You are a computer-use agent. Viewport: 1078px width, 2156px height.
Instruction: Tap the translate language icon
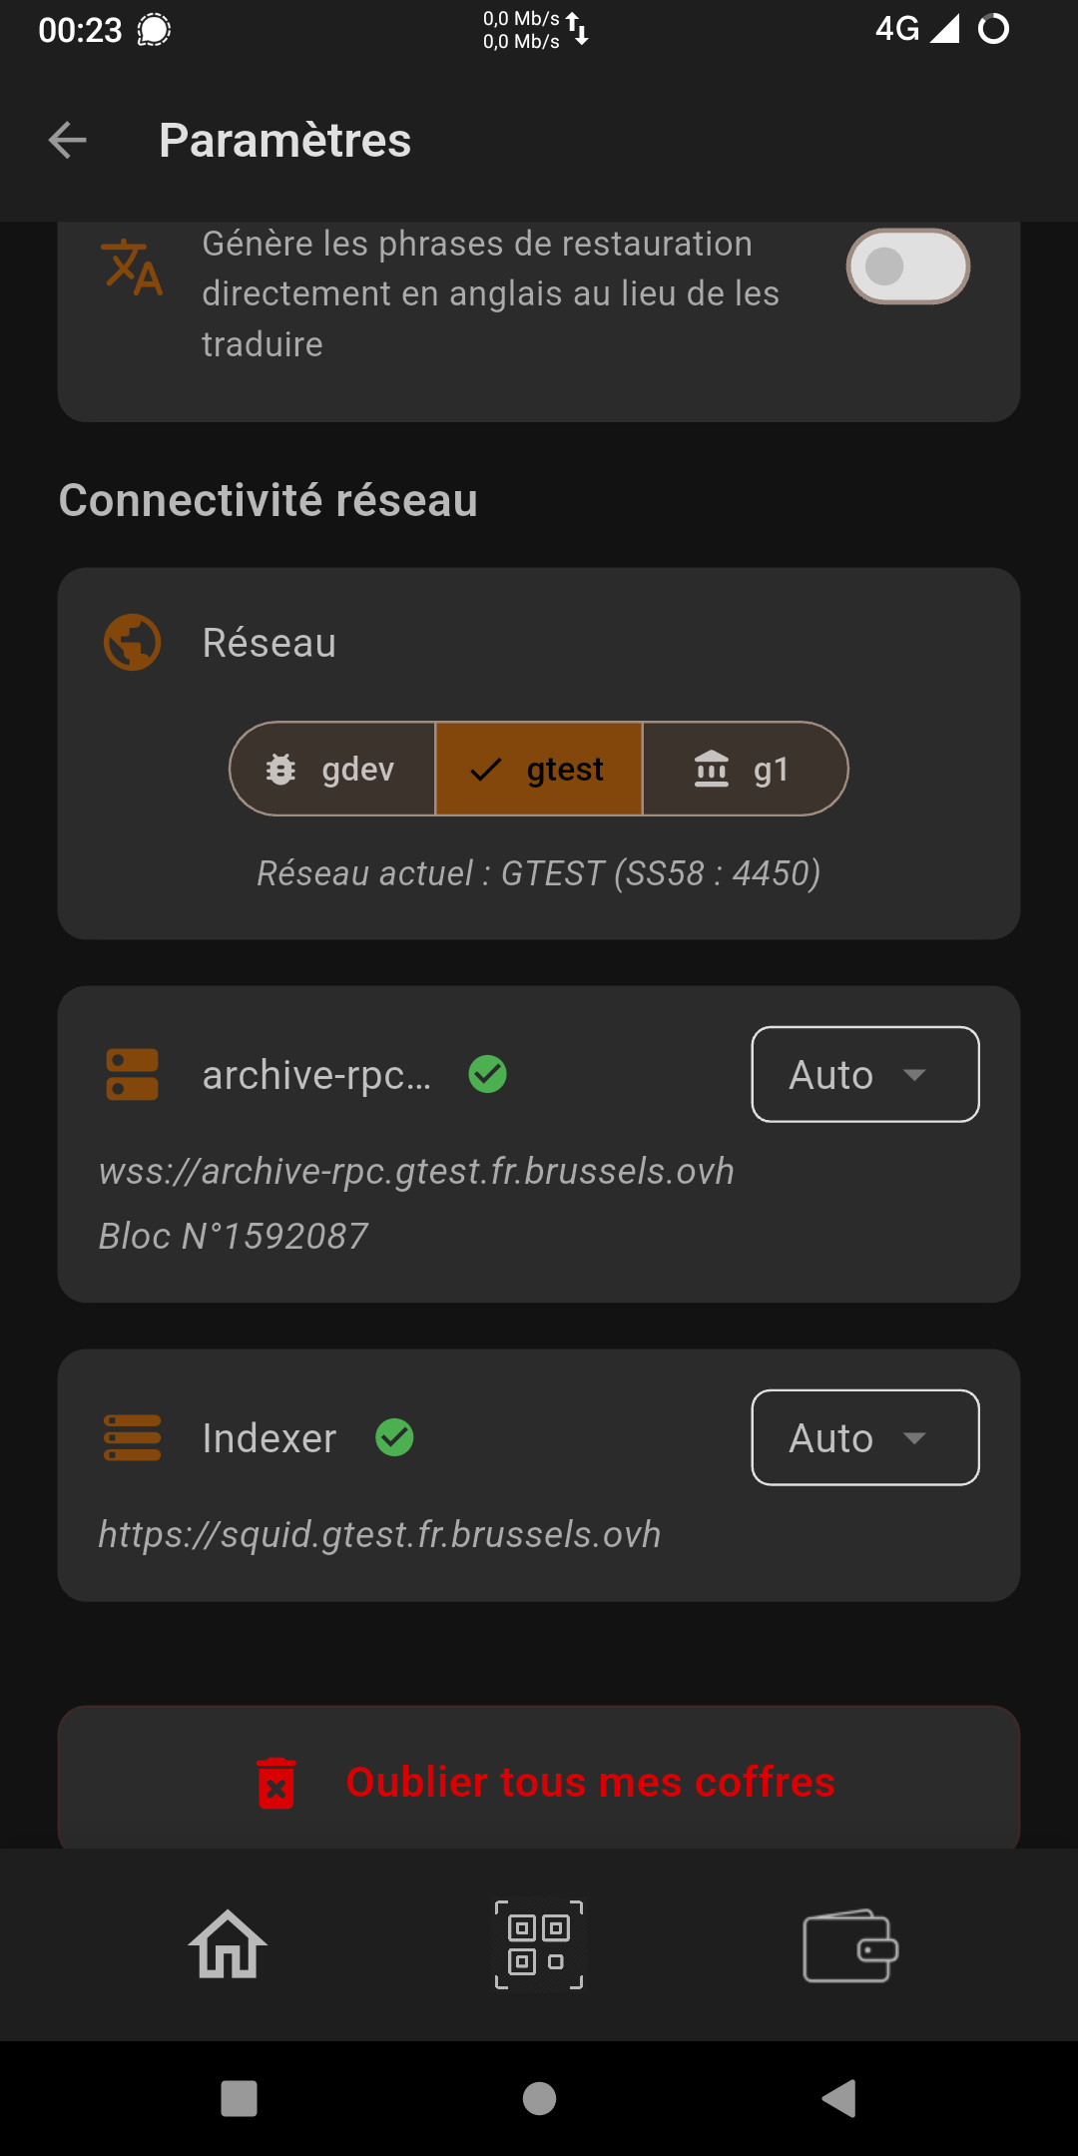tap(132, 268)
